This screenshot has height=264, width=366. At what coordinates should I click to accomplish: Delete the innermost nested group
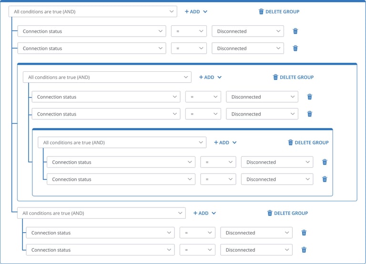(x=308, y=142)
